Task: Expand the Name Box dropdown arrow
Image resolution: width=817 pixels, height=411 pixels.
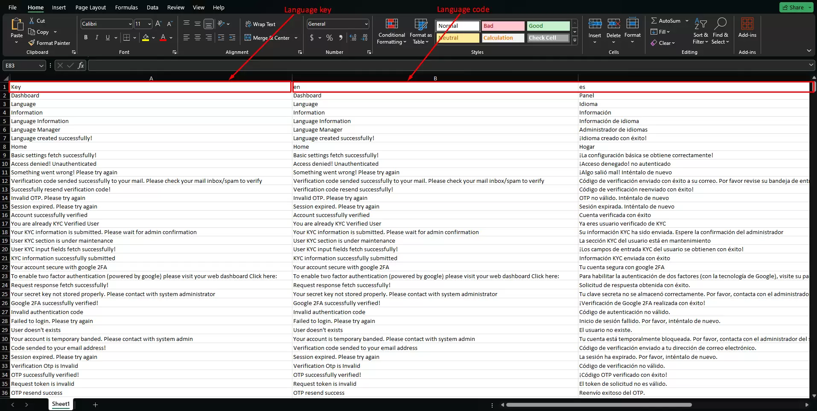Action: point(41,65)
